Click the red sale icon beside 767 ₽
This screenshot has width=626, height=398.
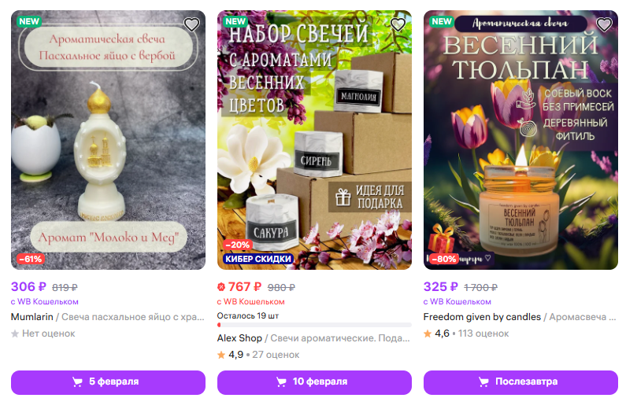pyautogui.click(x=221, y=287)
